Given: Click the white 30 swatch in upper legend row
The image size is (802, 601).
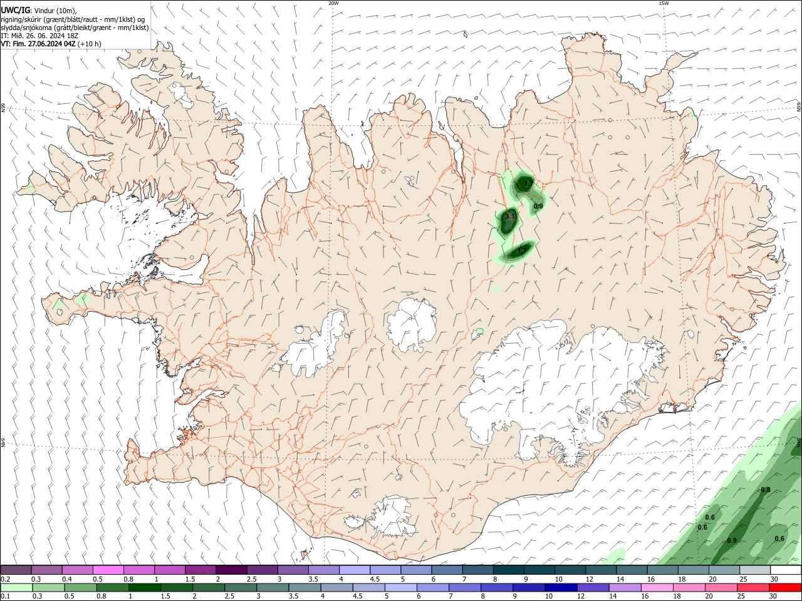Looking at the screenshot, I should click(x=786, y=570).
